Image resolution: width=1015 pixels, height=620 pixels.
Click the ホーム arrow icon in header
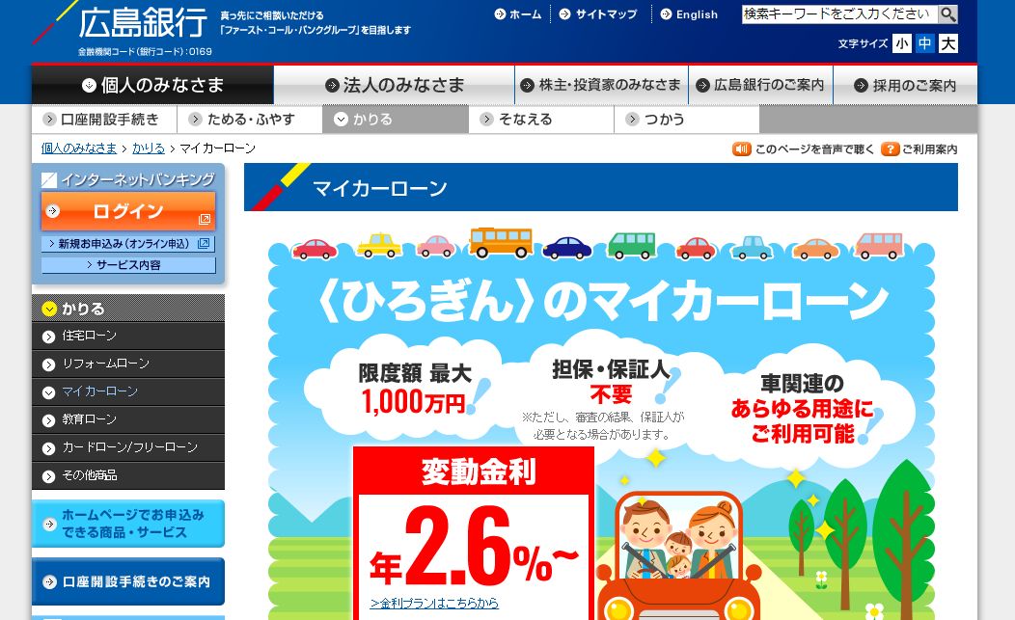(x=500, y=14)
